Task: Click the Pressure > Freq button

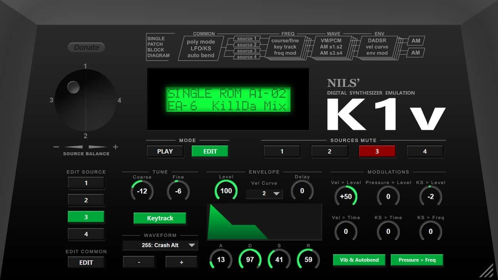Action: pos(417,260)
